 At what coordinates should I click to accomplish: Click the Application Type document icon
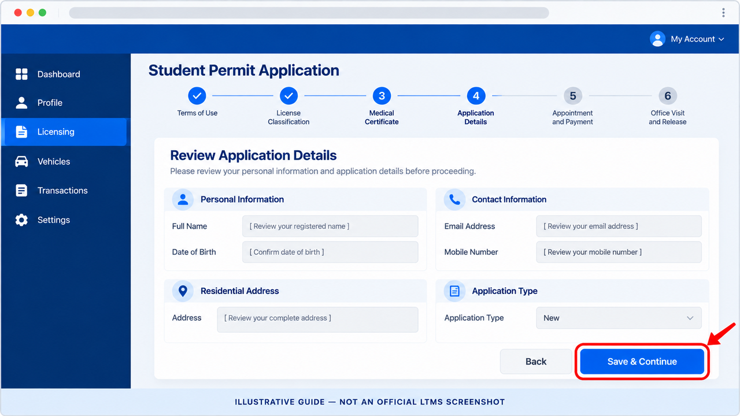(454, 291)
